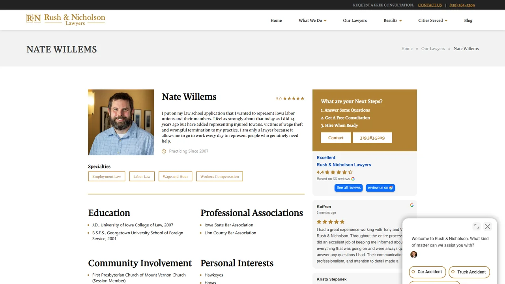This screenshot has width=505, height=284.
Task: Expand the Cities Served dropdown
Action: click(433, 21)
